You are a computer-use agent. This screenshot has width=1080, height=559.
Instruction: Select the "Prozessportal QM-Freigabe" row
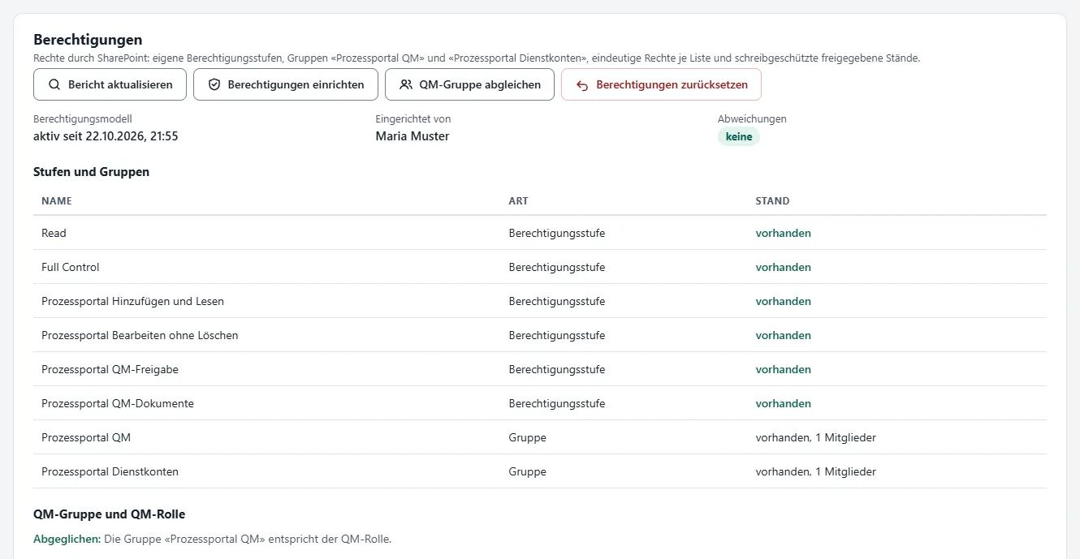coord(540,369)
